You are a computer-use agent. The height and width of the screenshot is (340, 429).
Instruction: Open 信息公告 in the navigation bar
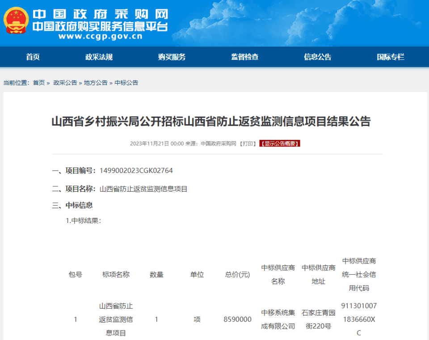[x=317, y=57]
